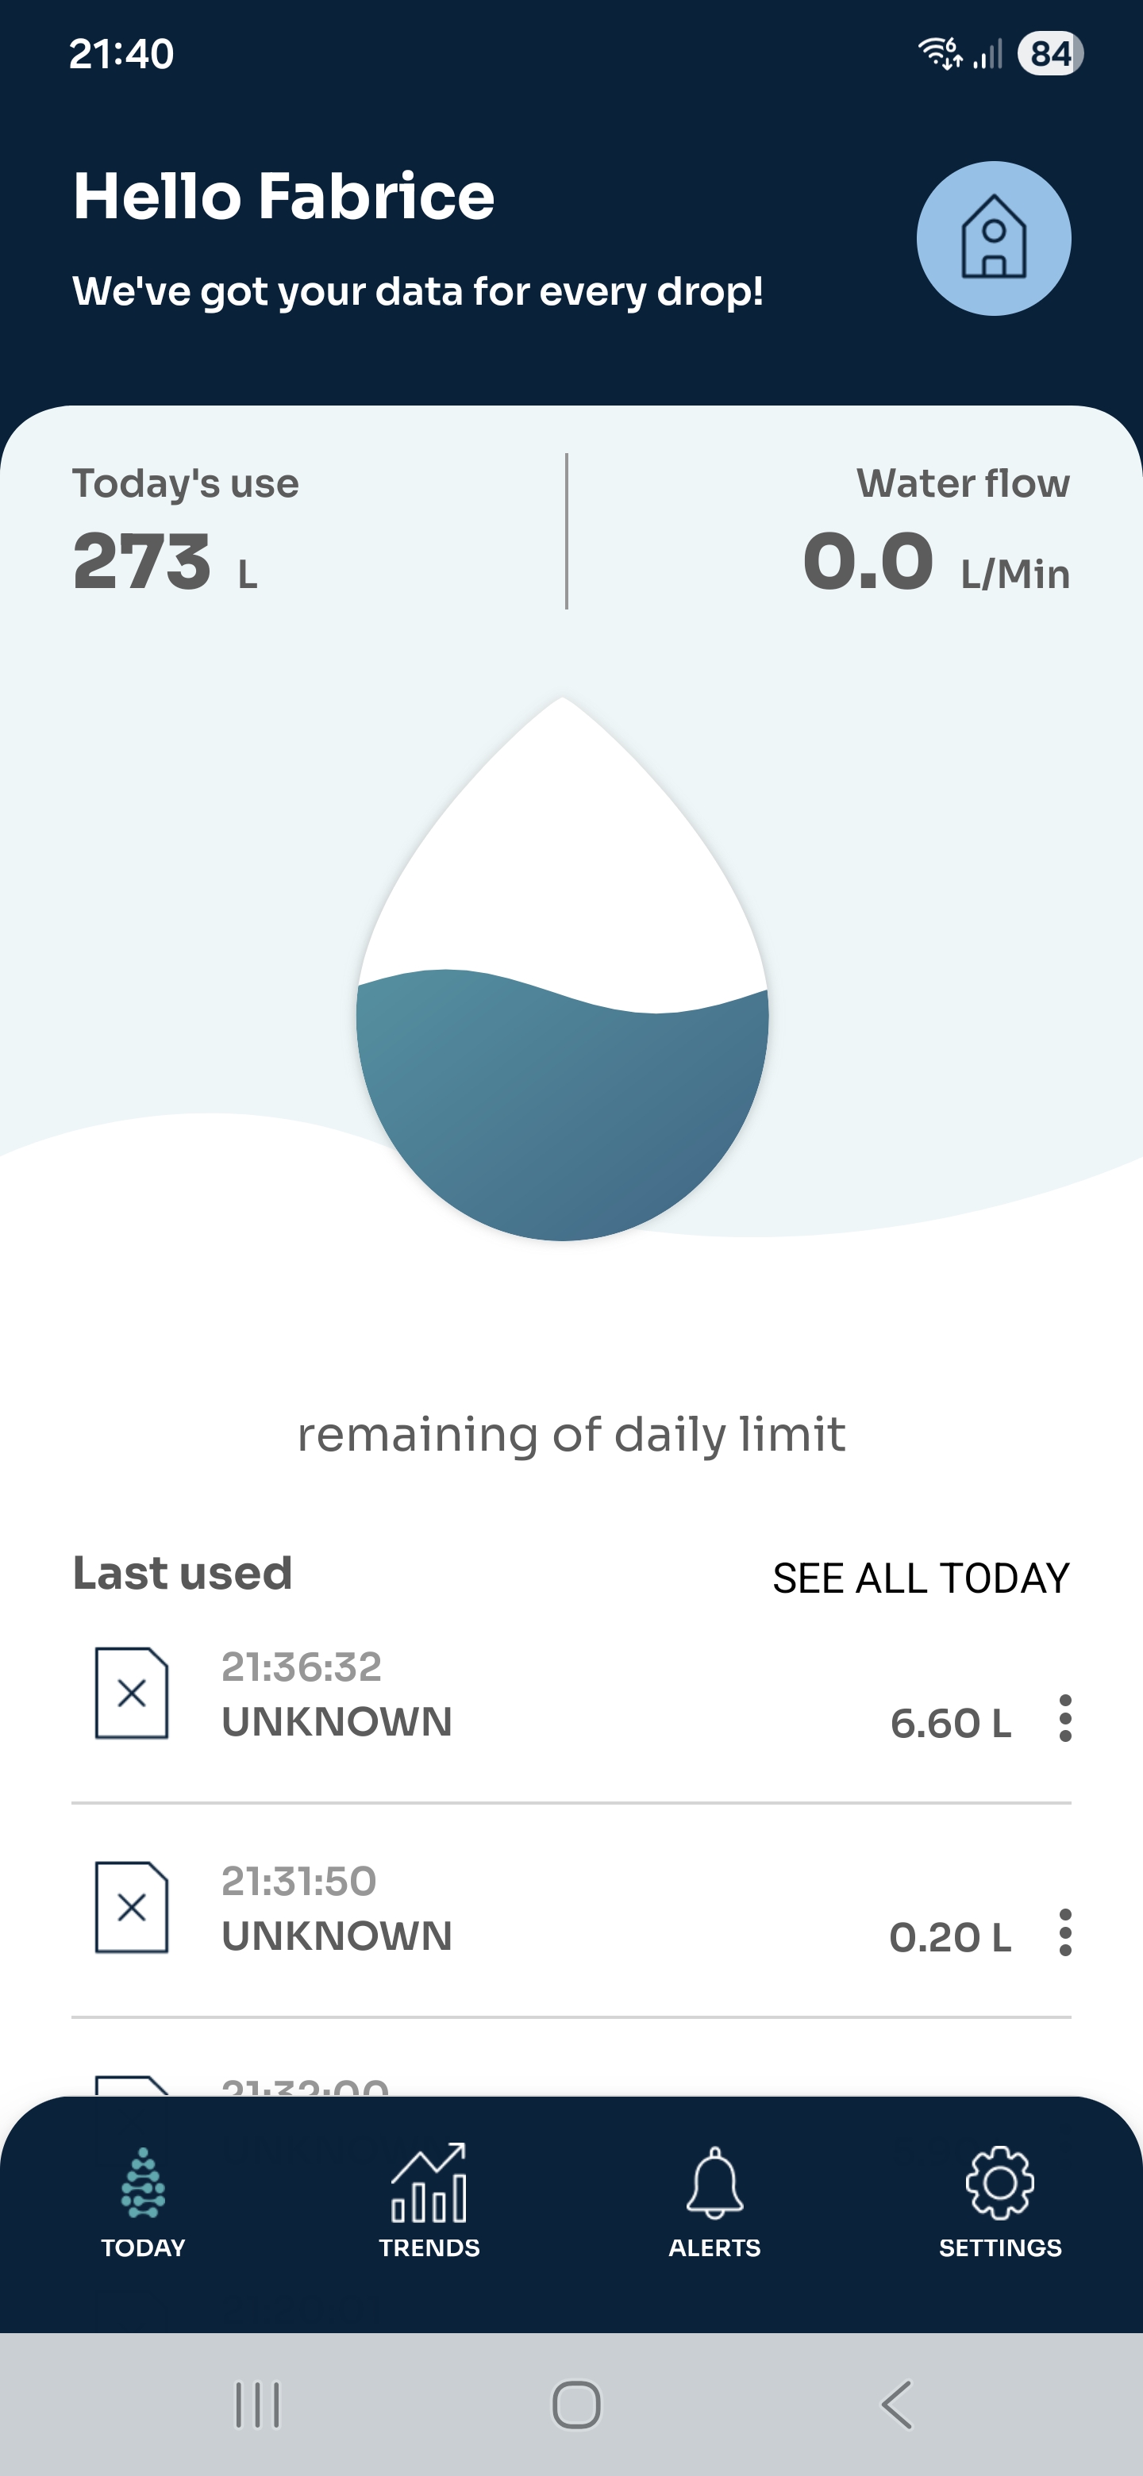
Task: Open Settings gear tab
Action: click(1000, 2202)
